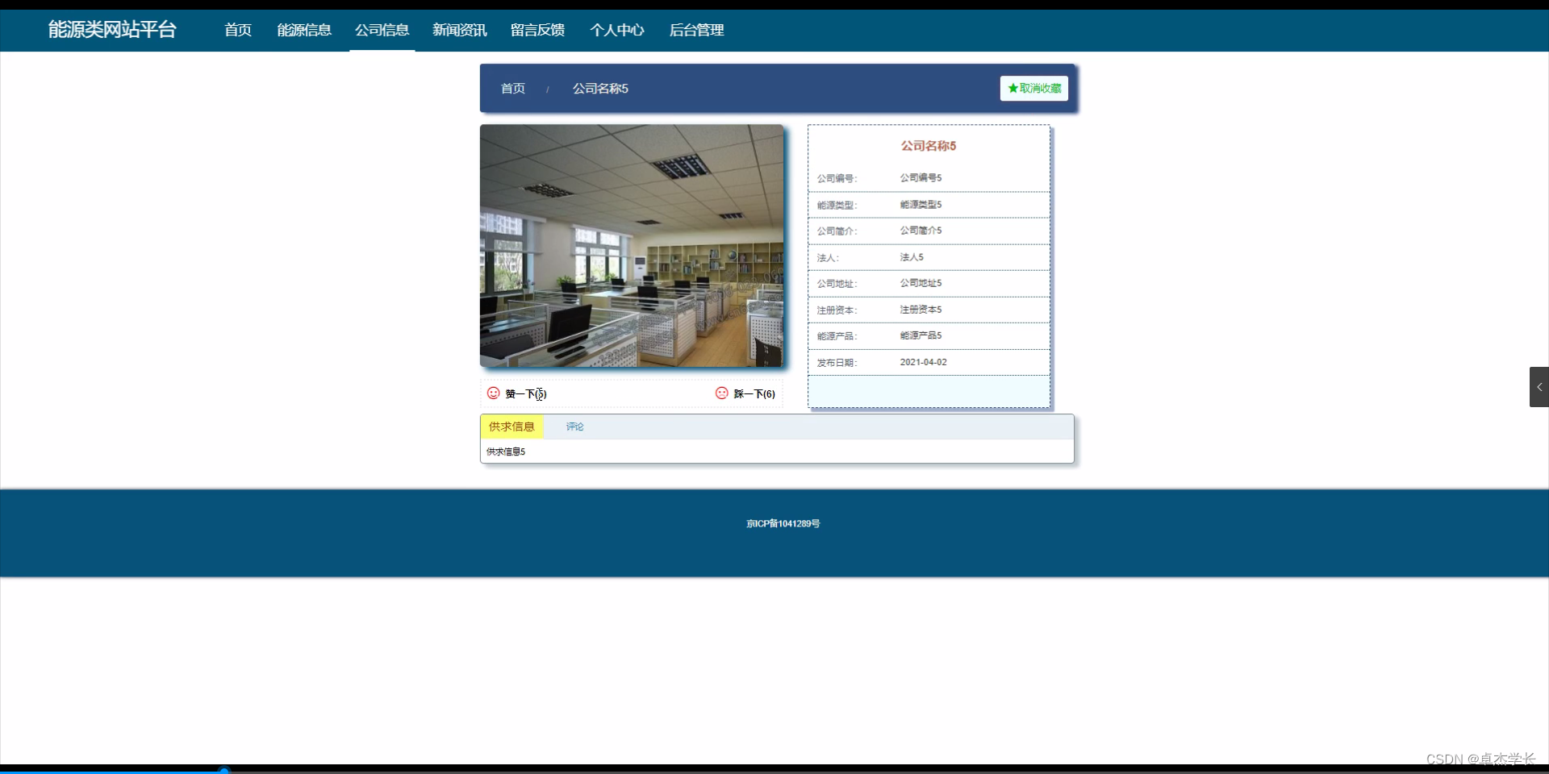Switch to the 评论 tab
This screenshot has height=774, width=1549.
(x=574, y=427)
